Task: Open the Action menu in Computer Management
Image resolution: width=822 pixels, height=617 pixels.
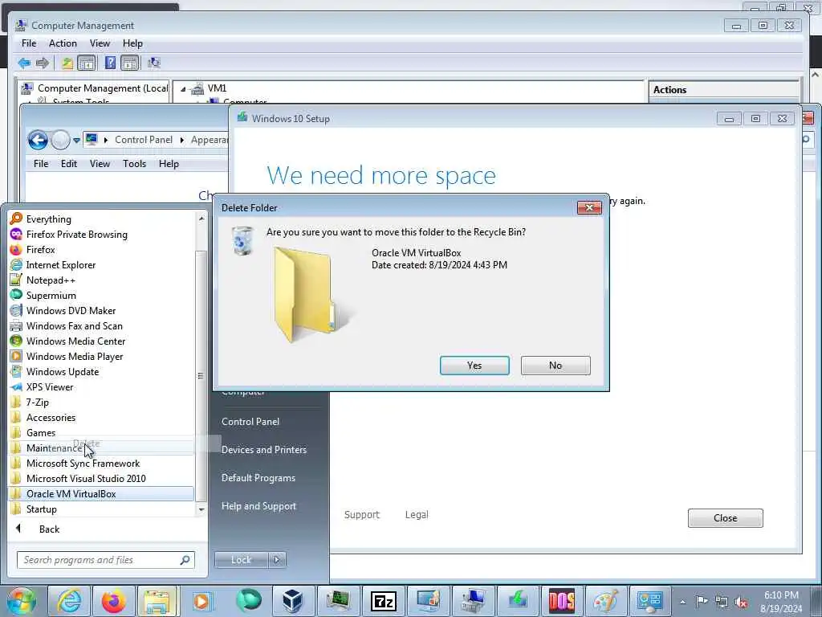Action: point(63,43)
